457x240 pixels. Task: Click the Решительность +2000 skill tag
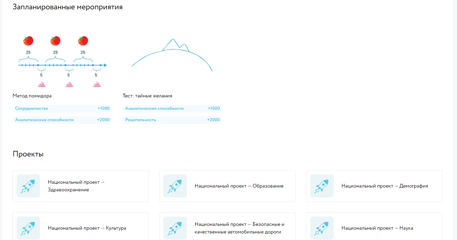(172, 120)
